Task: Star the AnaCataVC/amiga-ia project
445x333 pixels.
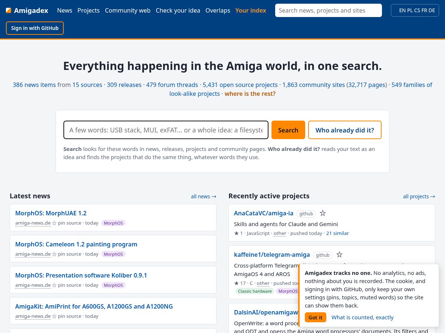Action: pos(323,213)
